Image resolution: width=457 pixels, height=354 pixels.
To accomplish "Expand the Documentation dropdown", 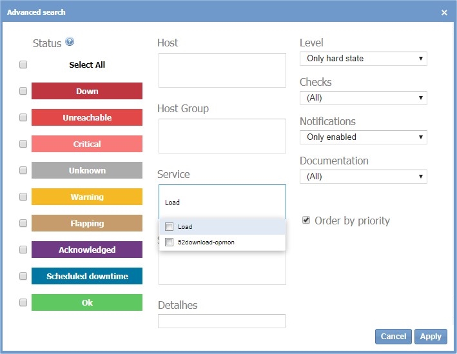I will click(x=363, y=177).
